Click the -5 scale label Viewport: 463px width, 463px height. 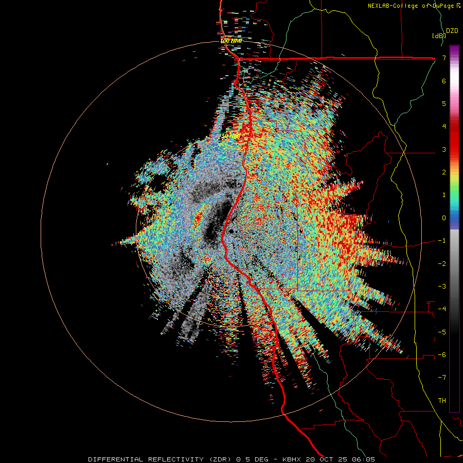click(x=442, y=332)
